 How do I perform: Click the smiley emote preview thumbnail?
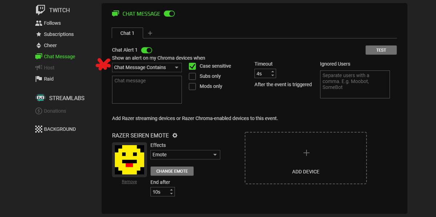[129, 160]
